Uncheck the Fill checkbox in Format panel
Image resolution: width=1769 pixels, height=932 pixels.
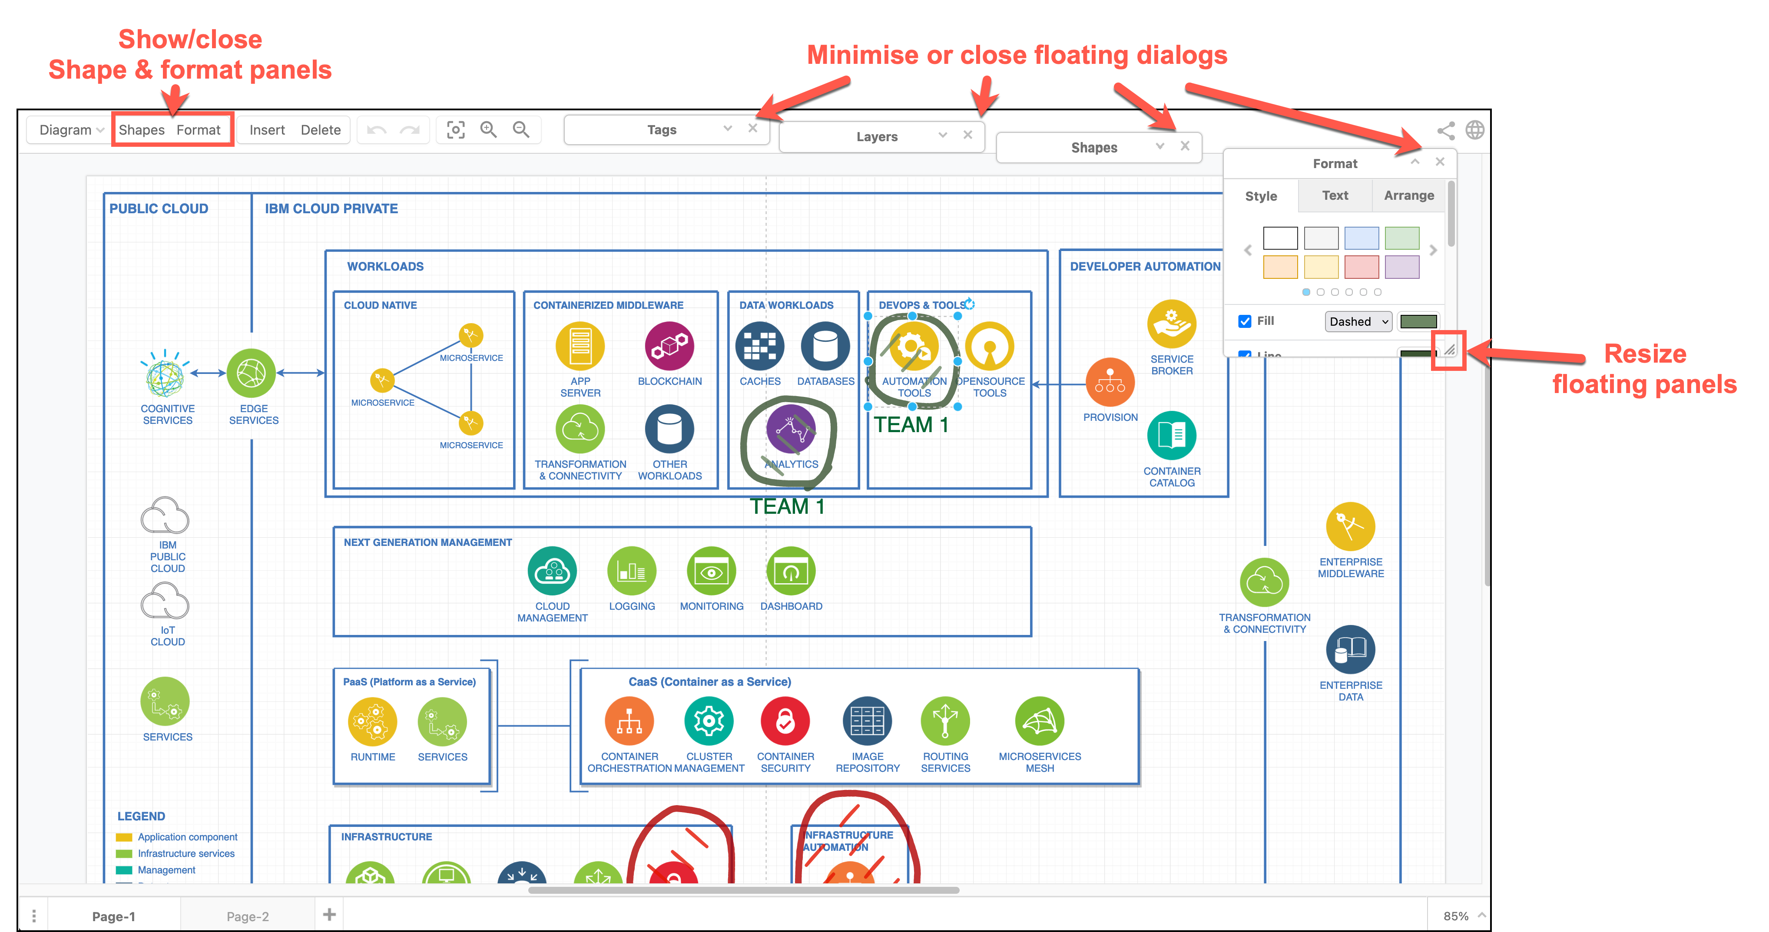tap(1245, 321)
